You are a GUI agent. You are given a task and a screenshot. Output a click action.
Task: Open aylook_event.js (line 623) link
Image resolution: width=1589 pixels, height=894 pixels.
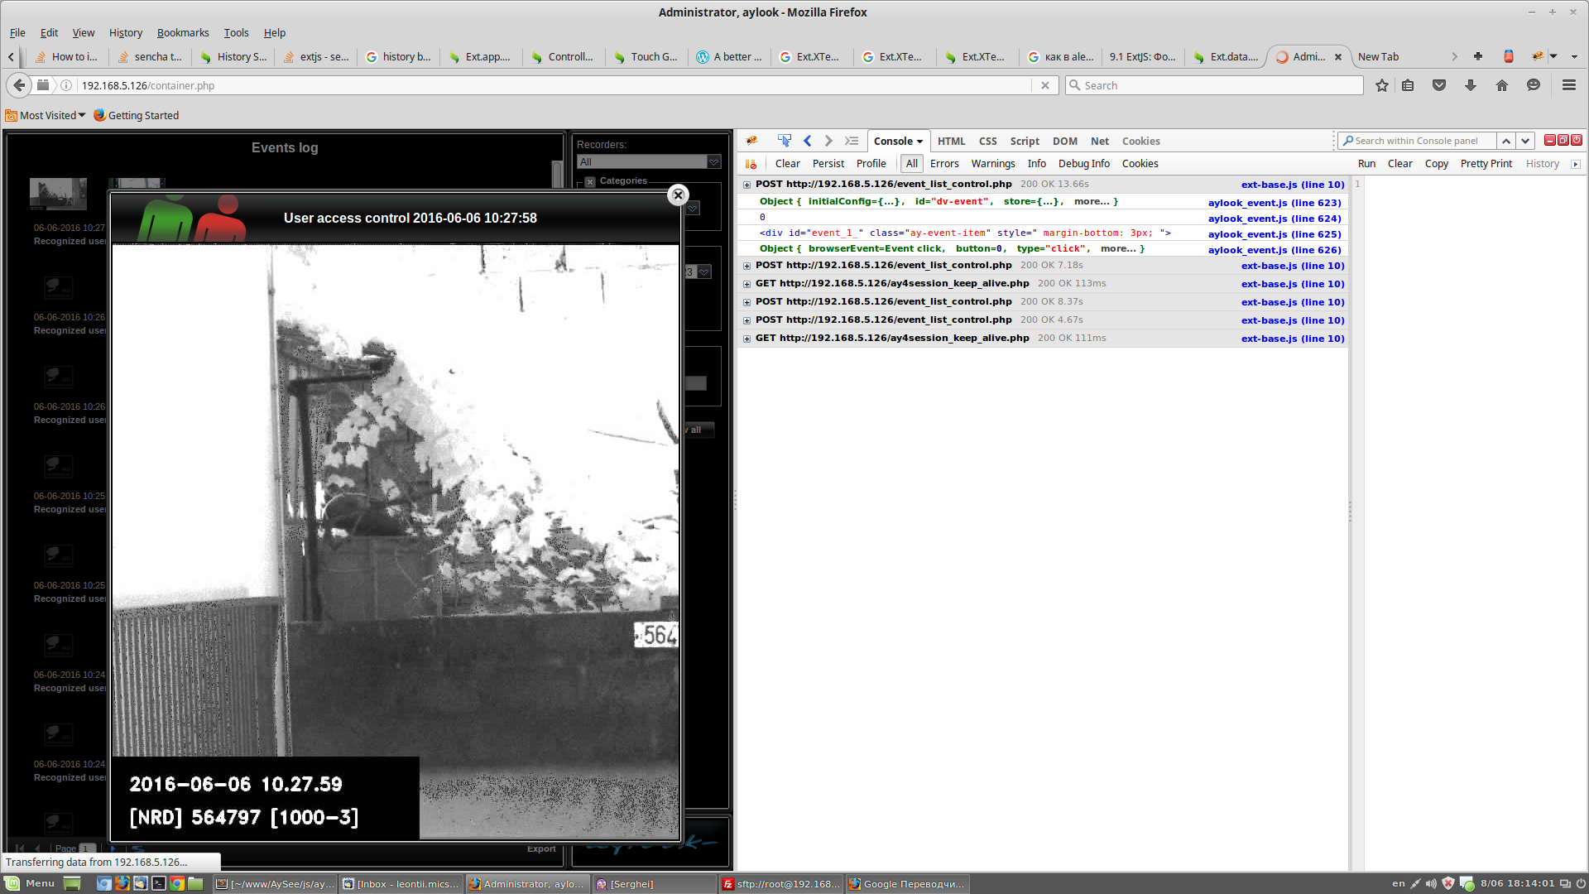(1275, 203)
